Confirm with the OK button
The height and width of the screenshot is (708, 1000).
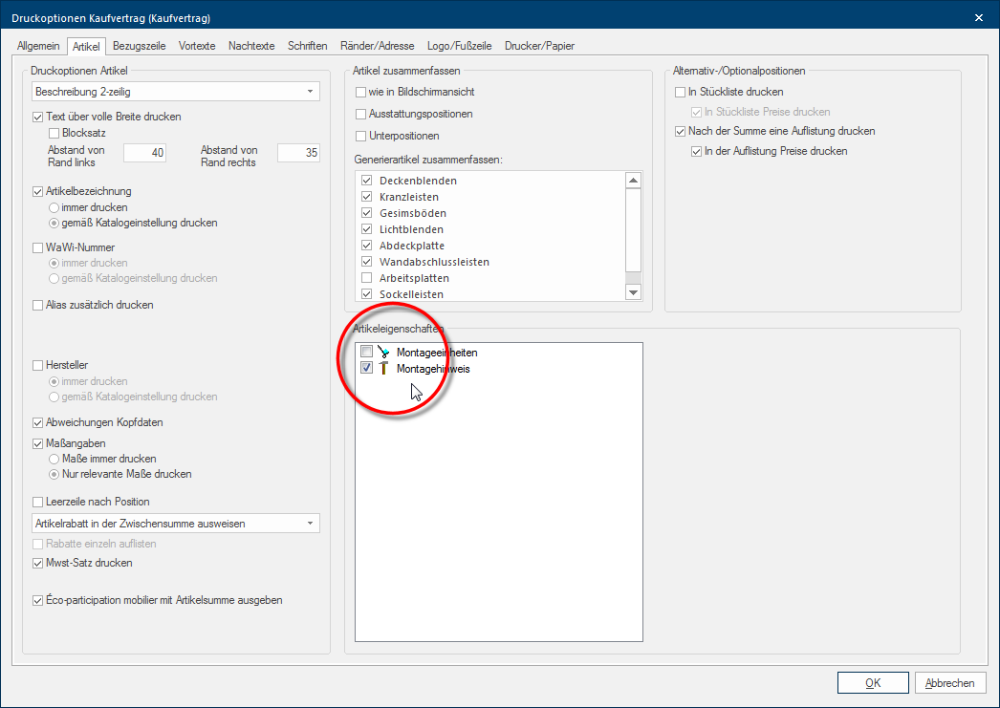tap(872, 683)
